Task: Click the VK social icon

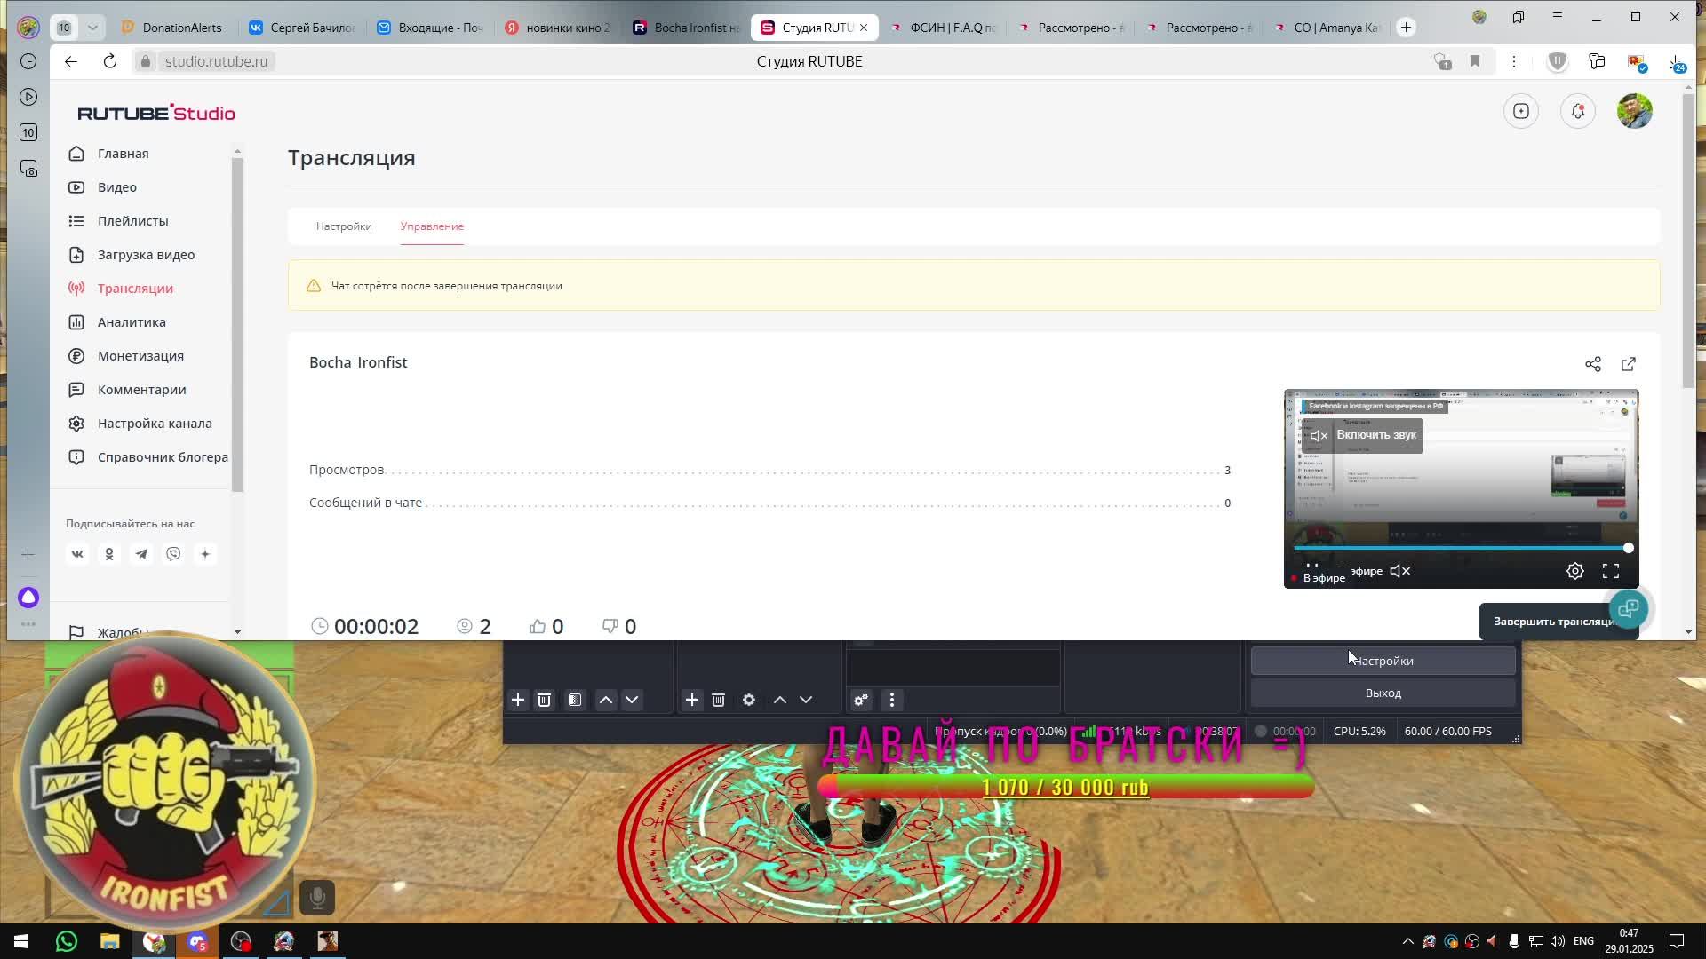Action: [77, 554]
